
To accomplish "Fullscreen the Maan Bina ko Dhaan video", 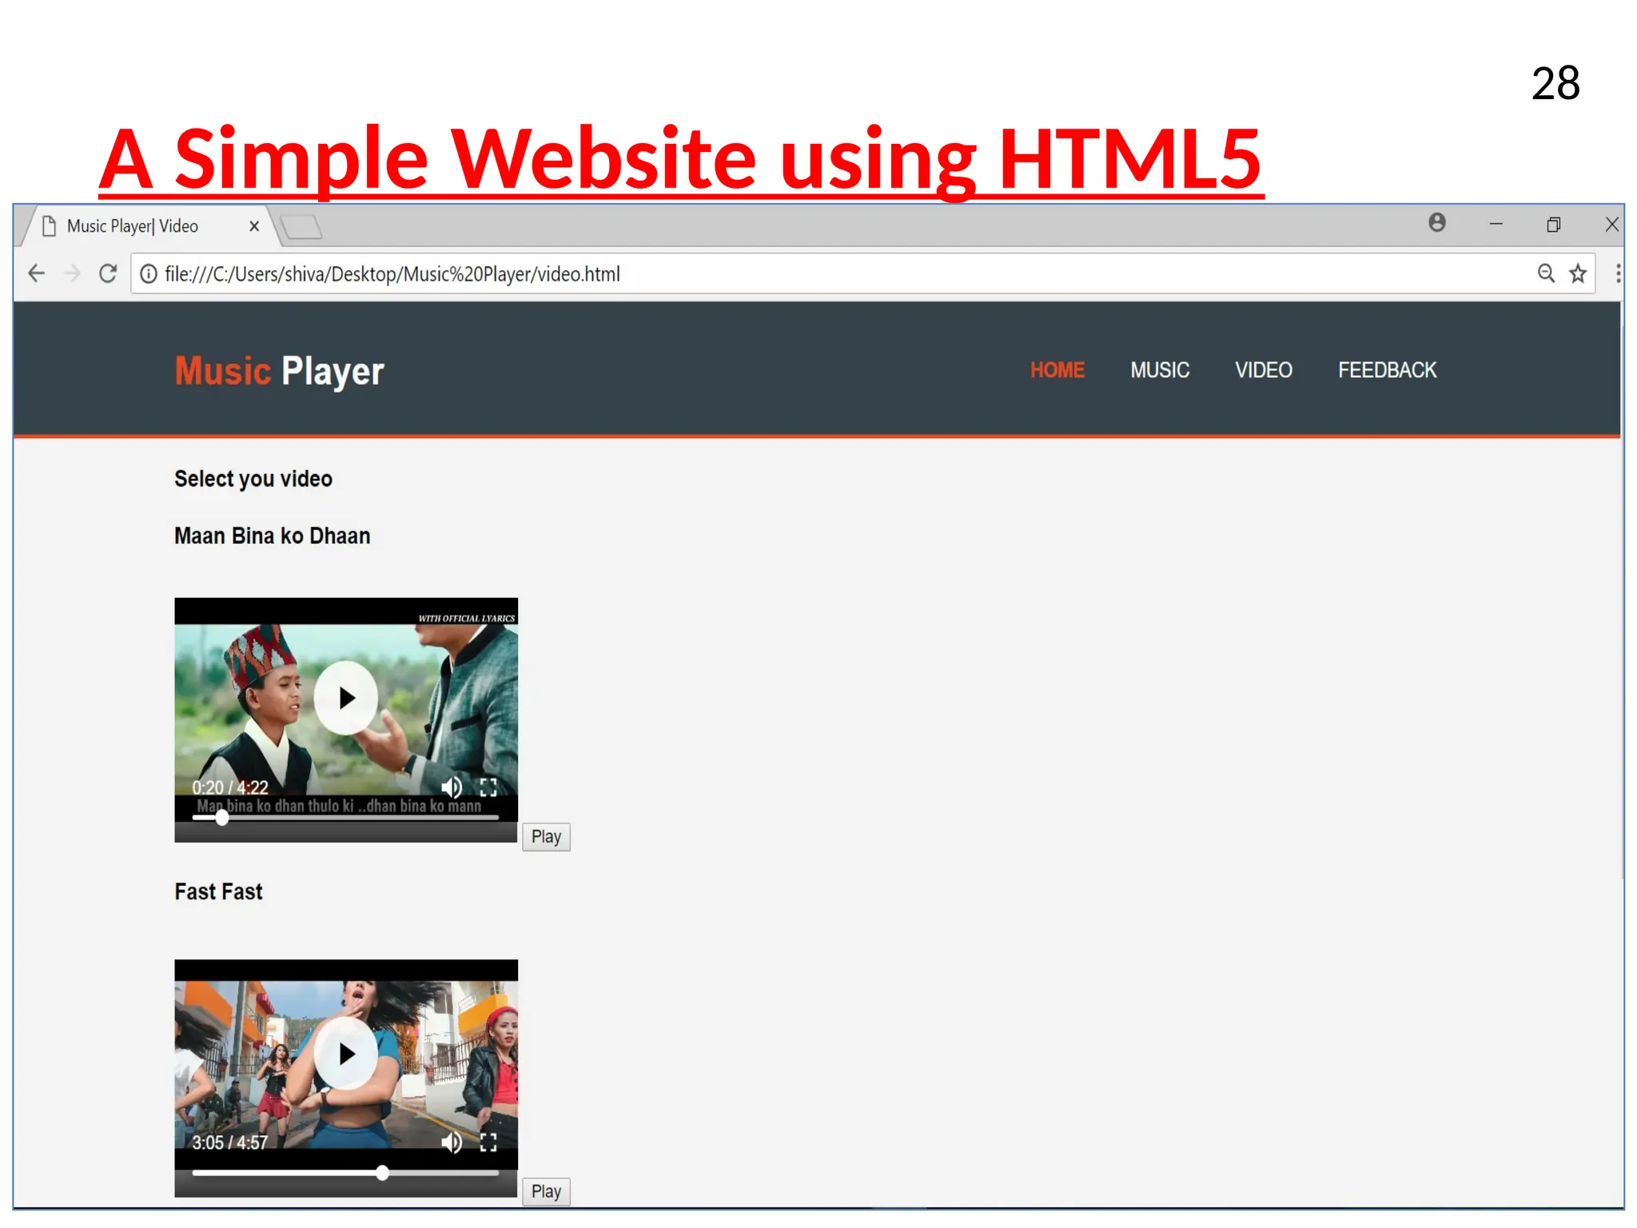I will click(488, 787).
